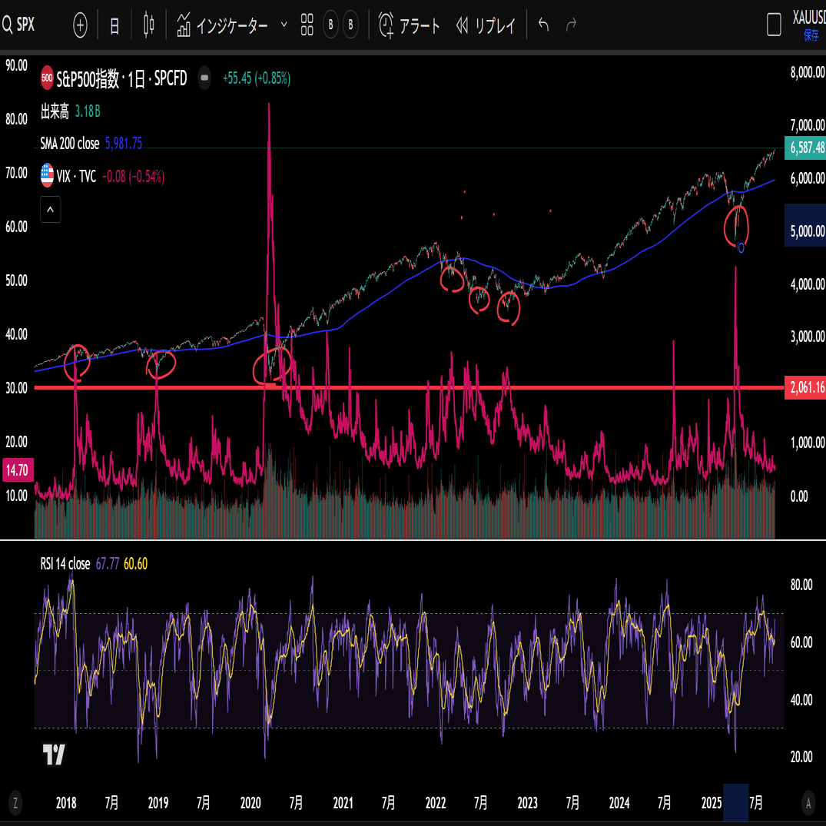The image size is (826, 826).
Task: Click the 2025 label on time axis
Action: (x=712, y=803)
